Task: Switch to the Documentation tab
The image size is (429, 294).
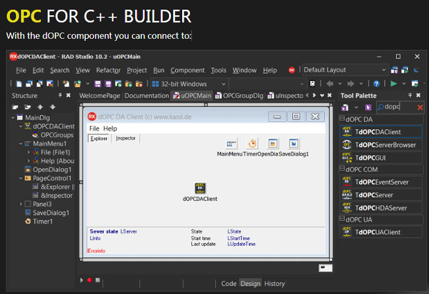Action: [147, 96]
